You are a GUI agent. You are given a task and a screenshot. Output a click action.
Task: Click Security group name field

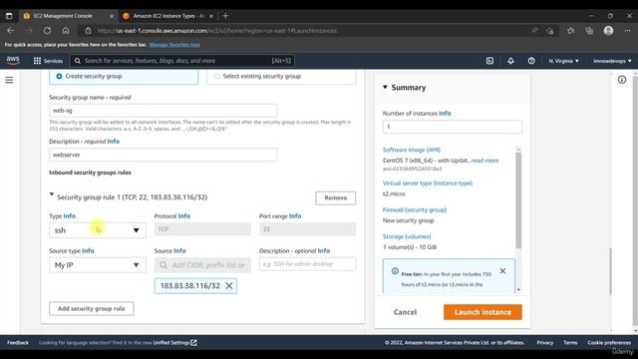tap(163, 111)
